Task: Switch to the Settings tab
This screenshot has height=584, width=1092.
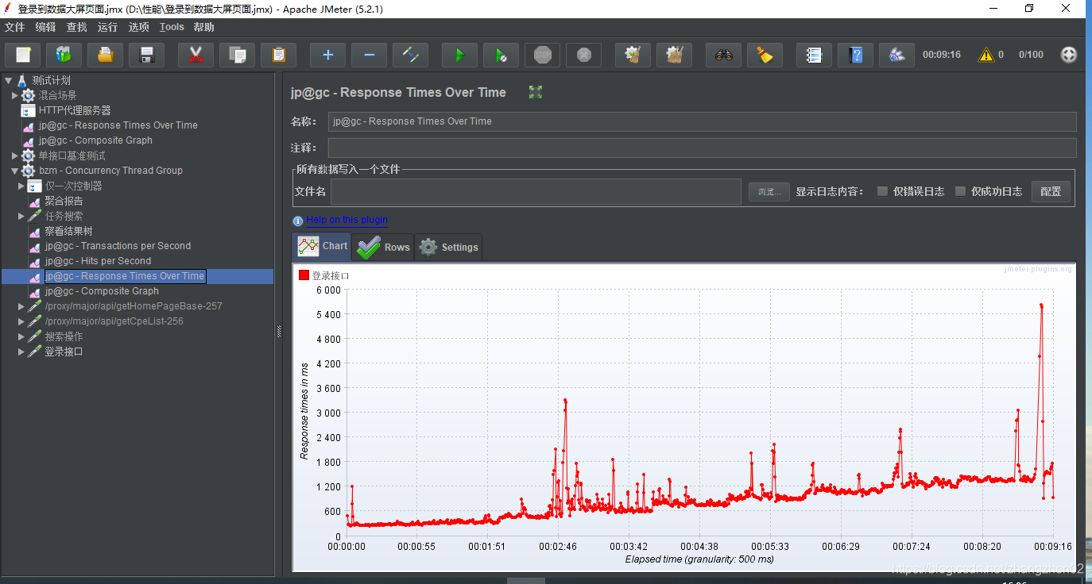Action: pyautogui.click(x=448, y=247)
